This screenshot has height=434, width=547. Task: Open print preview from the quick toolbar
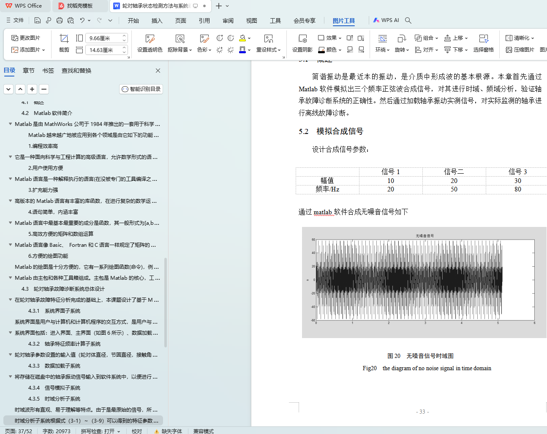coord(71,20)
